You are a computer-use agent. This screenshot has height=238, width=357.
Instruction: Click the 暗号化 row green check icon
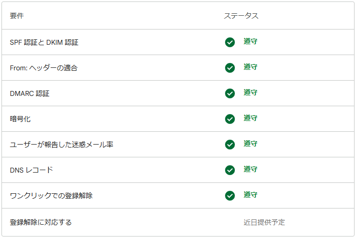point(229,119)
